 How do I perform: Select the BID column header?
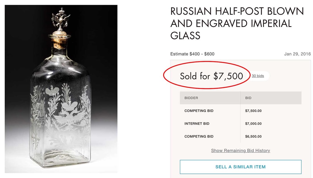click(x=248, y=98)
